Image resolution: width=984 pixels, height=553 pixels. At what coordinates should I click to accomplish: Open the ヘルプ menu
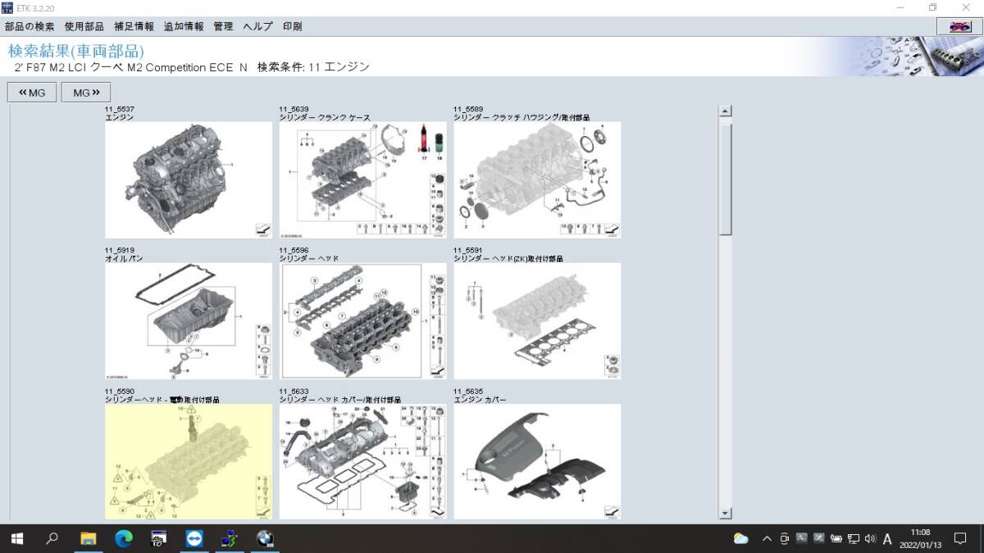coord(257,26)
